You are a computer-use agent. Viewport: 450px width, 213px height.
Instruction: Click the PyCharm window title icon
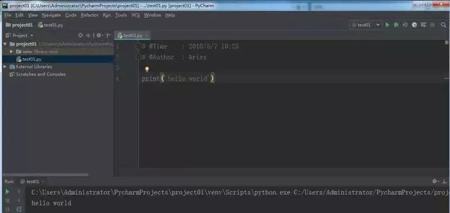(x=5, y=6)
